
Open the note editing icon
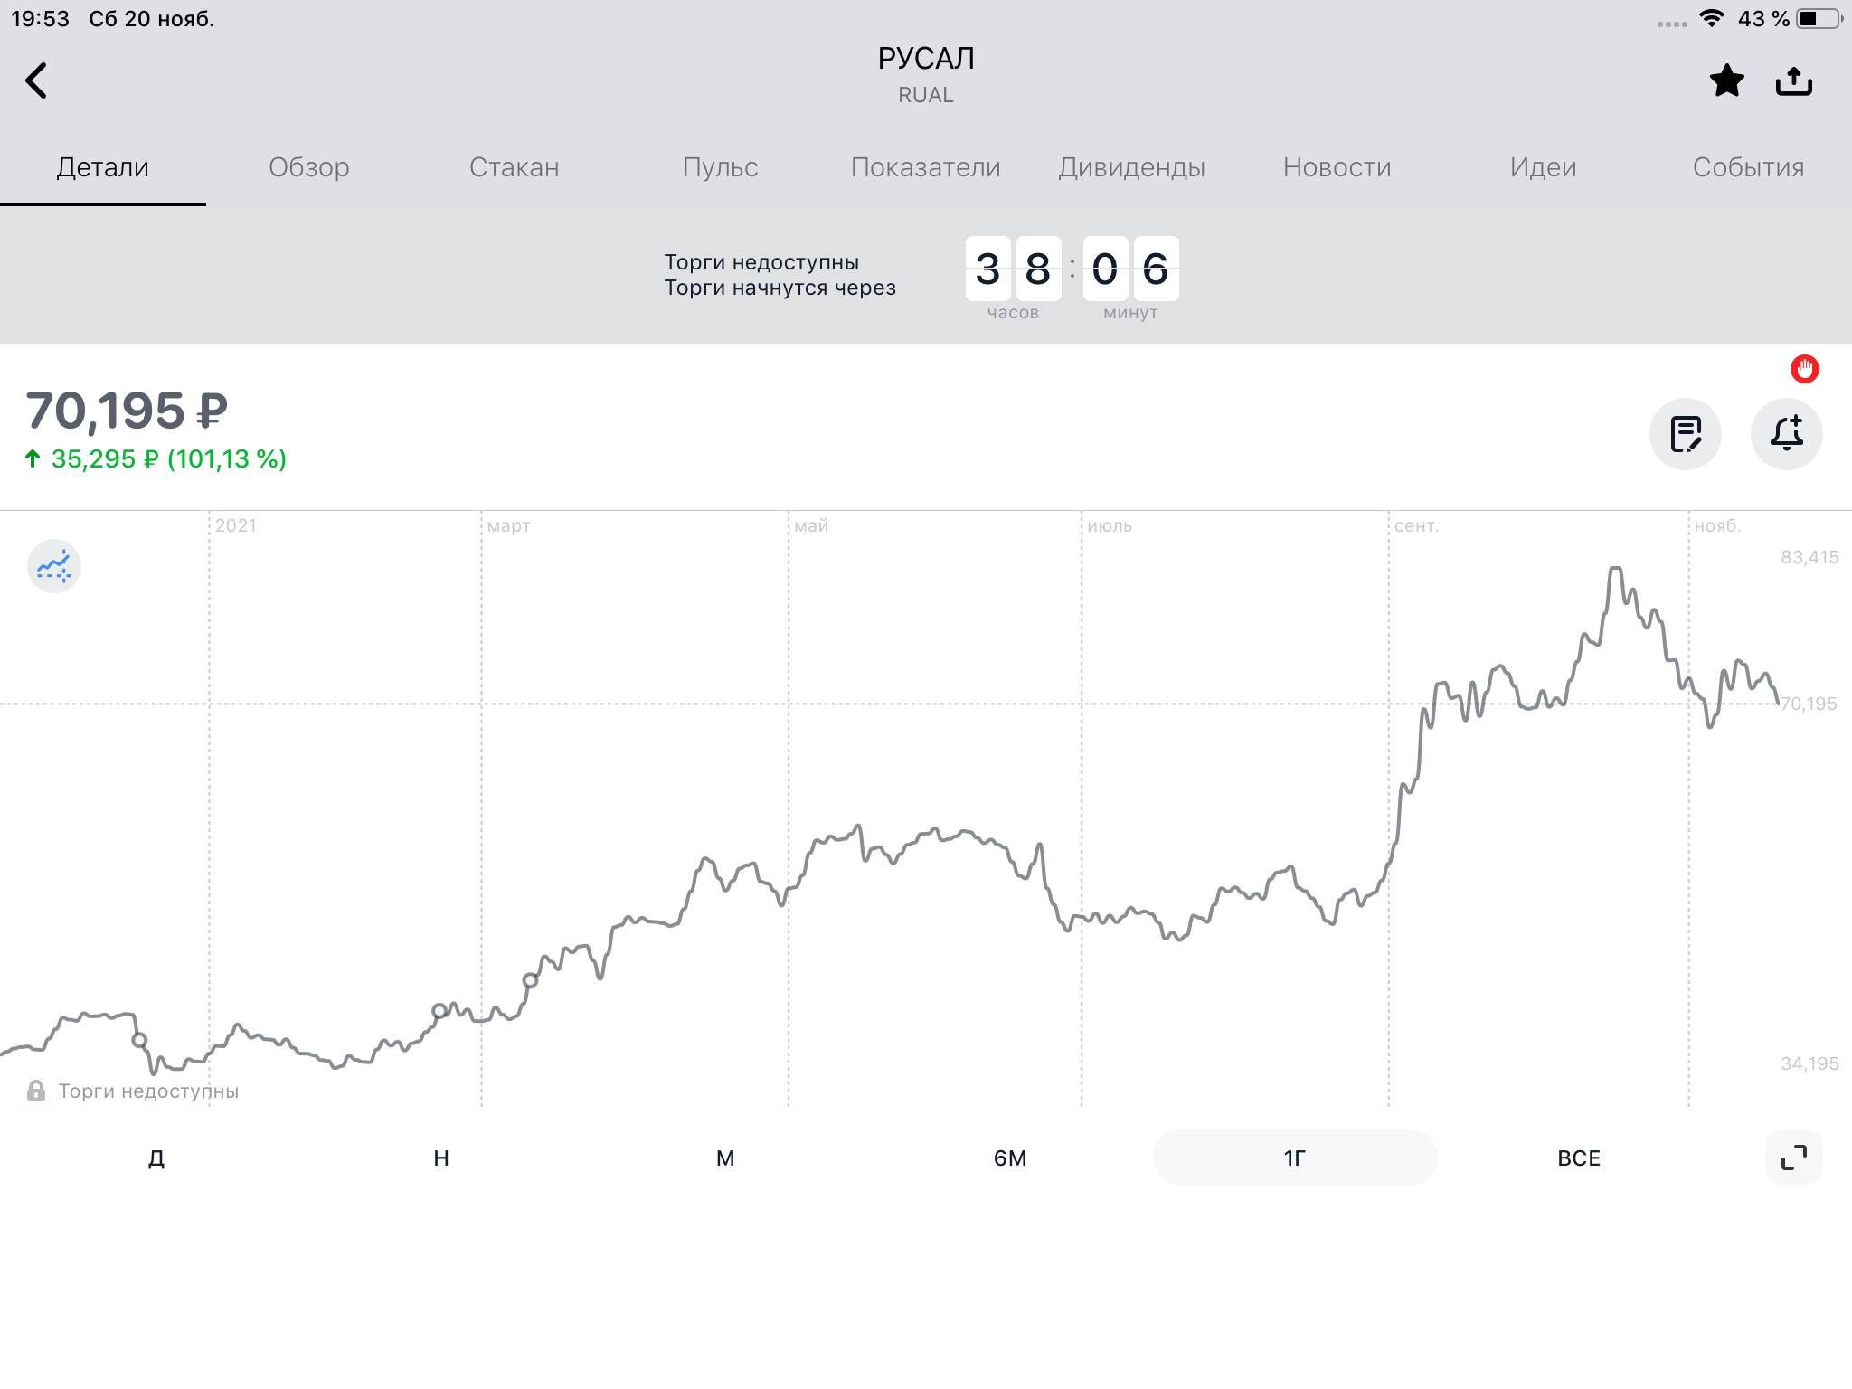click(x=1686, y=434)
